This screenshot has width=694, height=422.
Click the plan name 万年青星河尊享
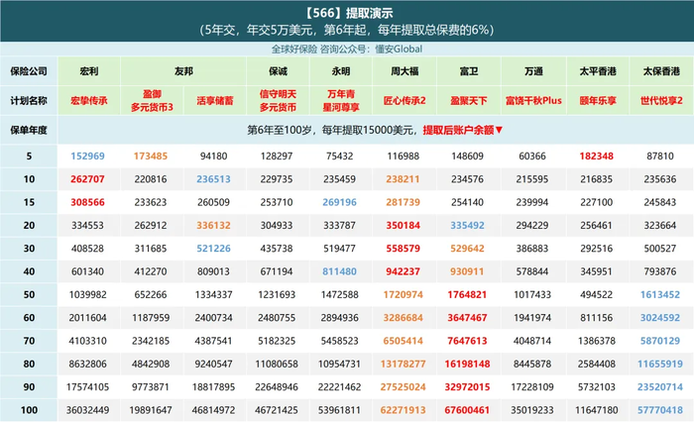click(x=341, y=101)
